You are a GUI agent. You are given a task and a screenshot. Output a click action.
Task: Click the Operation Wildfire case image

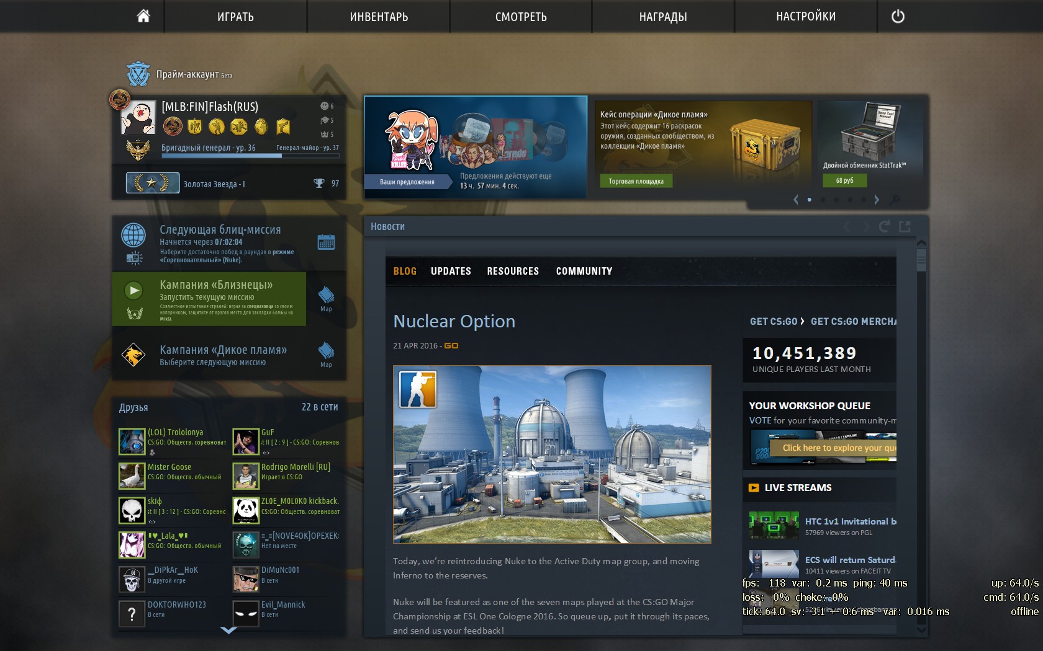point(765,144)
